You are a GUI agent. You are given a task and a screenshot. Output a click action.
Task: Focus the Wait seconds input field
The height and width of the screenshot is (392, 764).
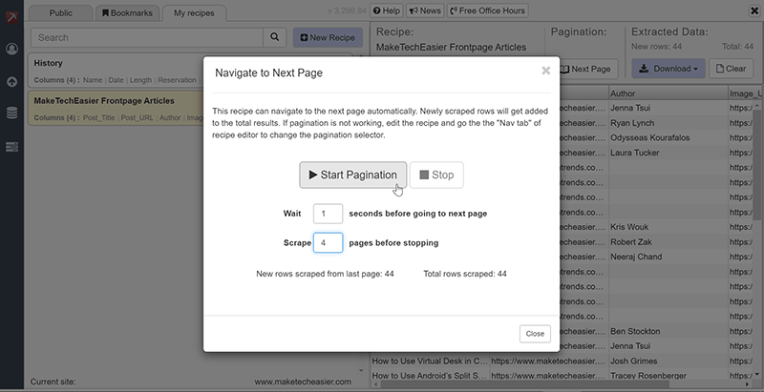tap(328, 214)
